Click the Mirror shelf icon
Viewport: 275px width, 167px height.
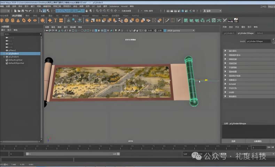[98, 20]
